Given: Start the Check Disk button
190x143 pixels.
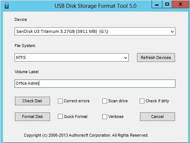Looking at the screenshot, I should pyautogui.click(x=32, y=101).
